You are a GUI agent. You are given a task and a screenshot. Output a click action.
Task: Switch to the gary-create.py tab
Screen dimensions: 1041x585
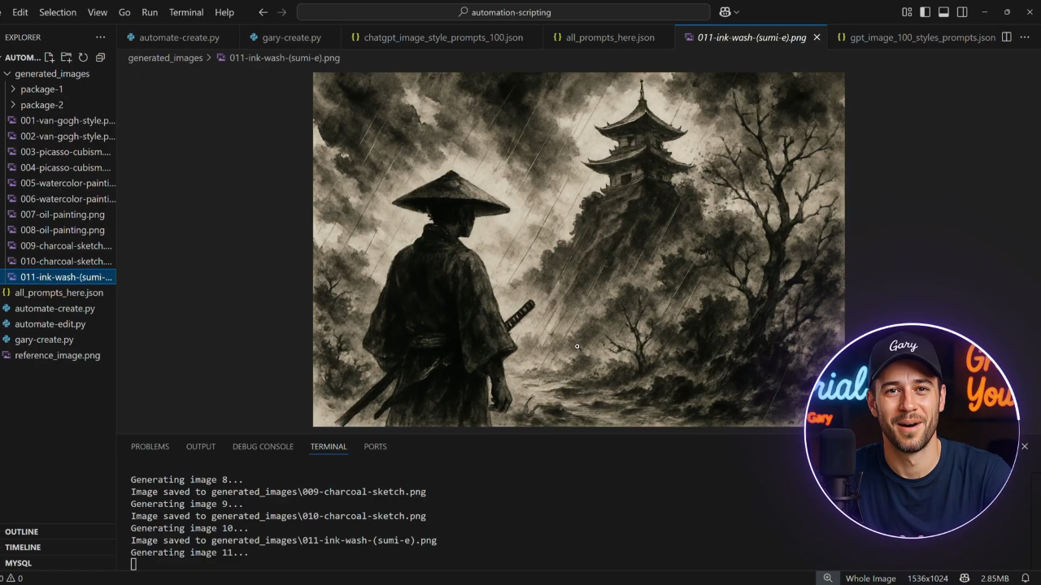pyautogui.click(x=291, y=37)
